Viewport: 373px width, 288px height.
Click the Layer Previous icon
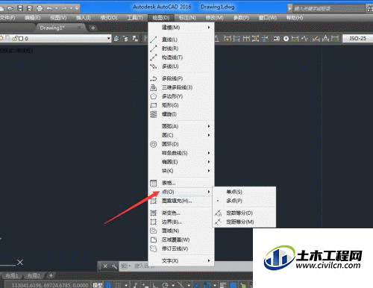click(126, 38)
